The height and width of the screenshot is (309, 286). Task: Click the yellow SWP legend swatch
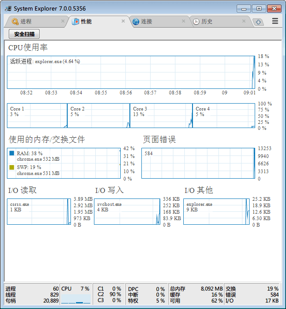coord(12,167)
